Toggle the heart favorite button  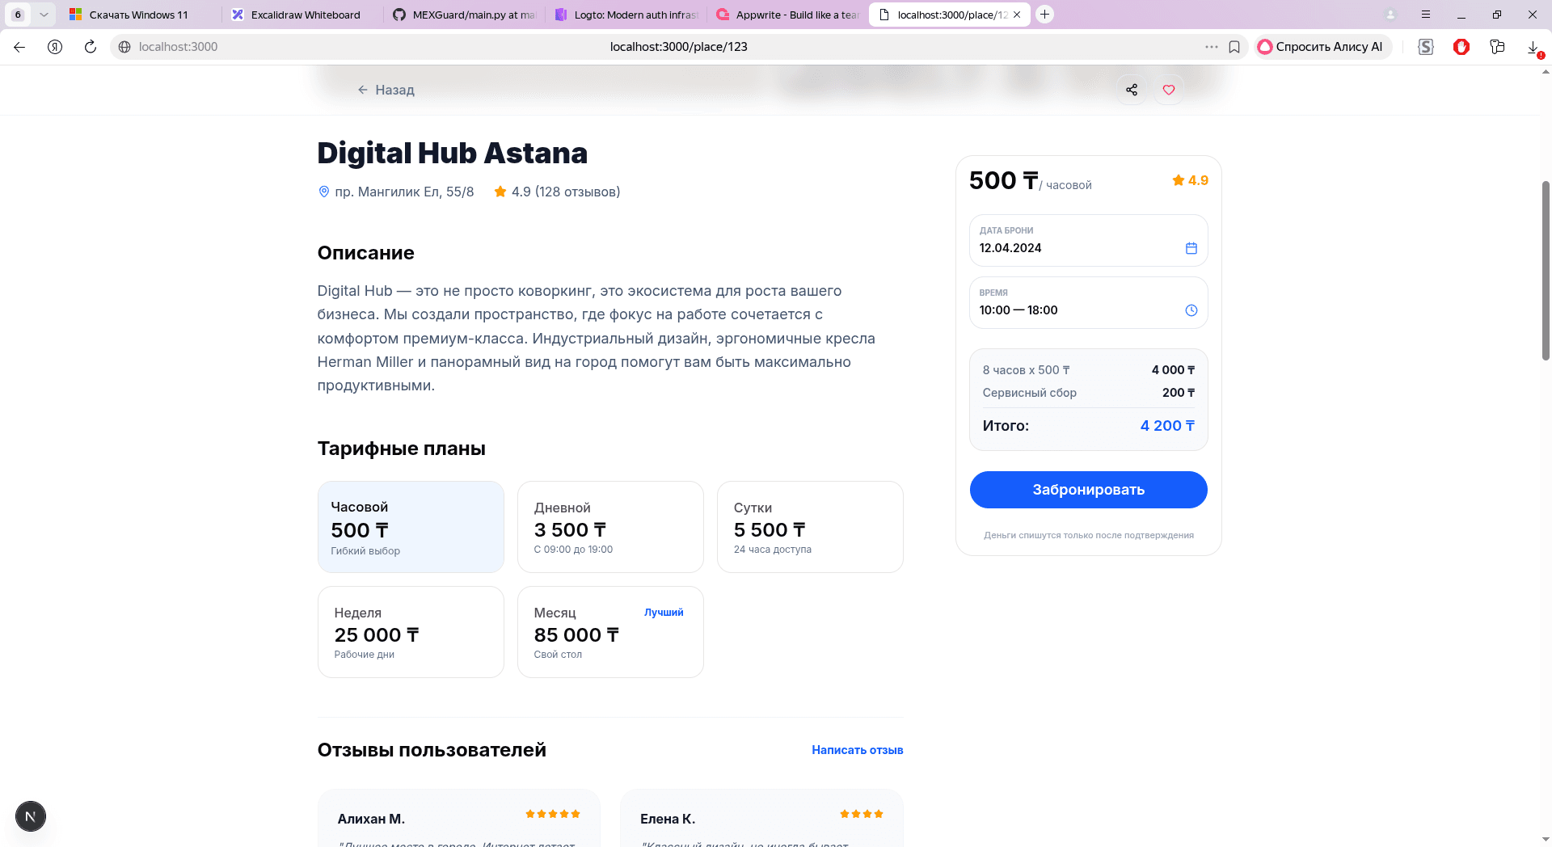coord(1169,90)
